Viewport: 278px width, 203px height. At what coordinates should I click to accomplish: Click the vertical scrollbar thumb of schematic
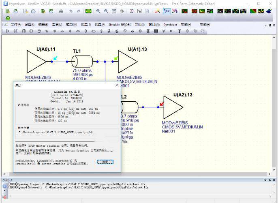coord(274,107)
